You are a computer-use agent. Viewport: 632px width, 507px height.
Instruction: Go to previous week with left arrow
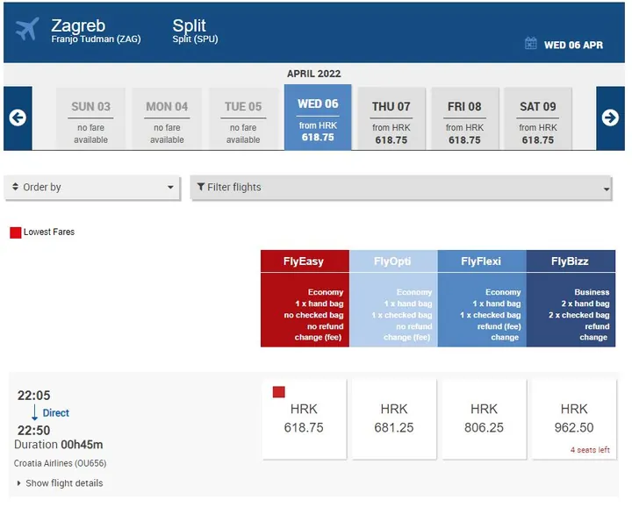coord(18,118)
